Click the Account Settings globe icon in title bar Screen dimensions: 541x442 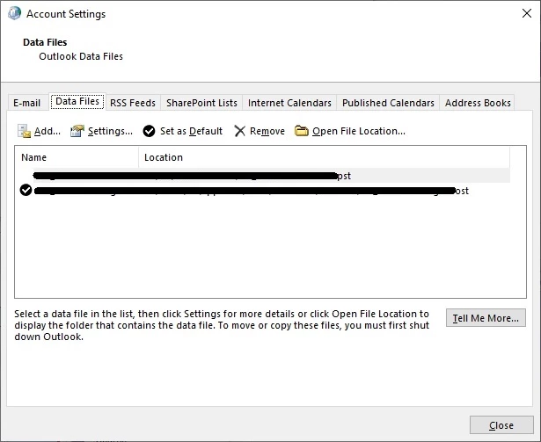tap(14, 13)
